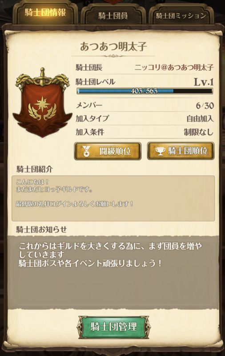
Task: Click the Lv.1 guild level label
Action: click(204, 82)
